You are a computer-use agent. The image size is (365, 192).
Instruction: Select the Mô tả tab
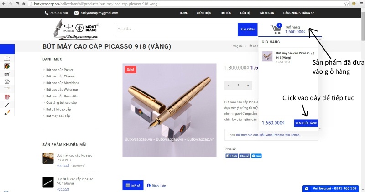click(133, 185)
